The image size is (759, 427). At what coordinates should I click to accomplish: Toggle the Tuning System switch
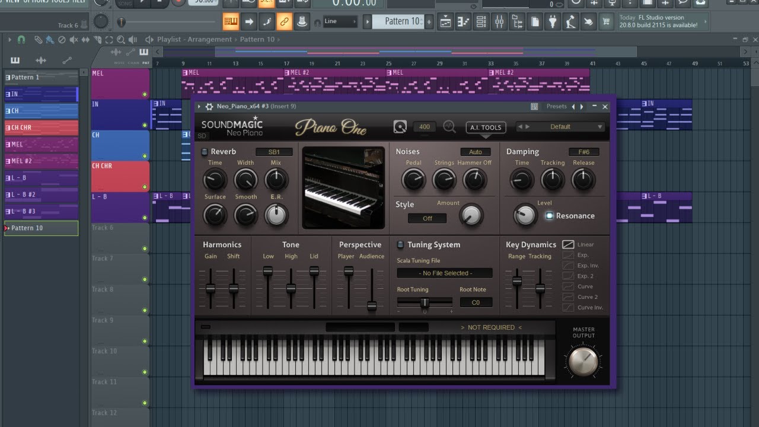(x=400, y=244)
